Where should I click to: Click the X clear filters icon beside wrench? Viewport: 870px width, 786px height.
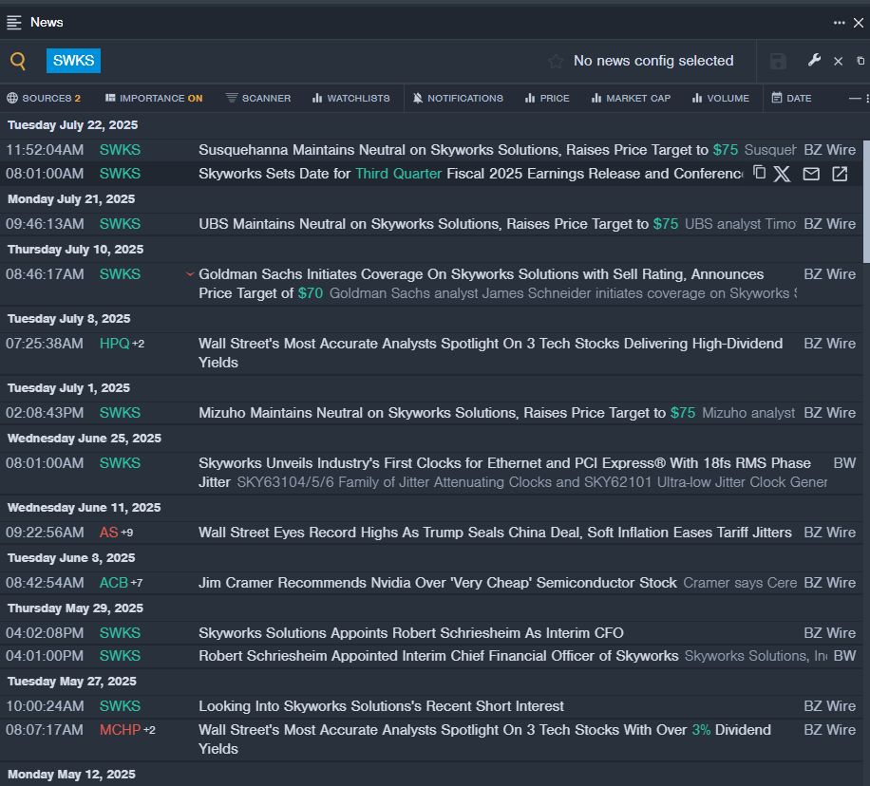839,61
